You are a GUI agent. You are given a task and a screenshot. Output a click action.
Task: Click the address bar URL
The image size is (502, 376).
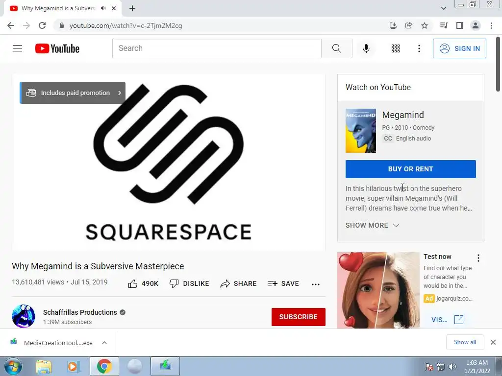pyautogui.click(x=125, y=25)
